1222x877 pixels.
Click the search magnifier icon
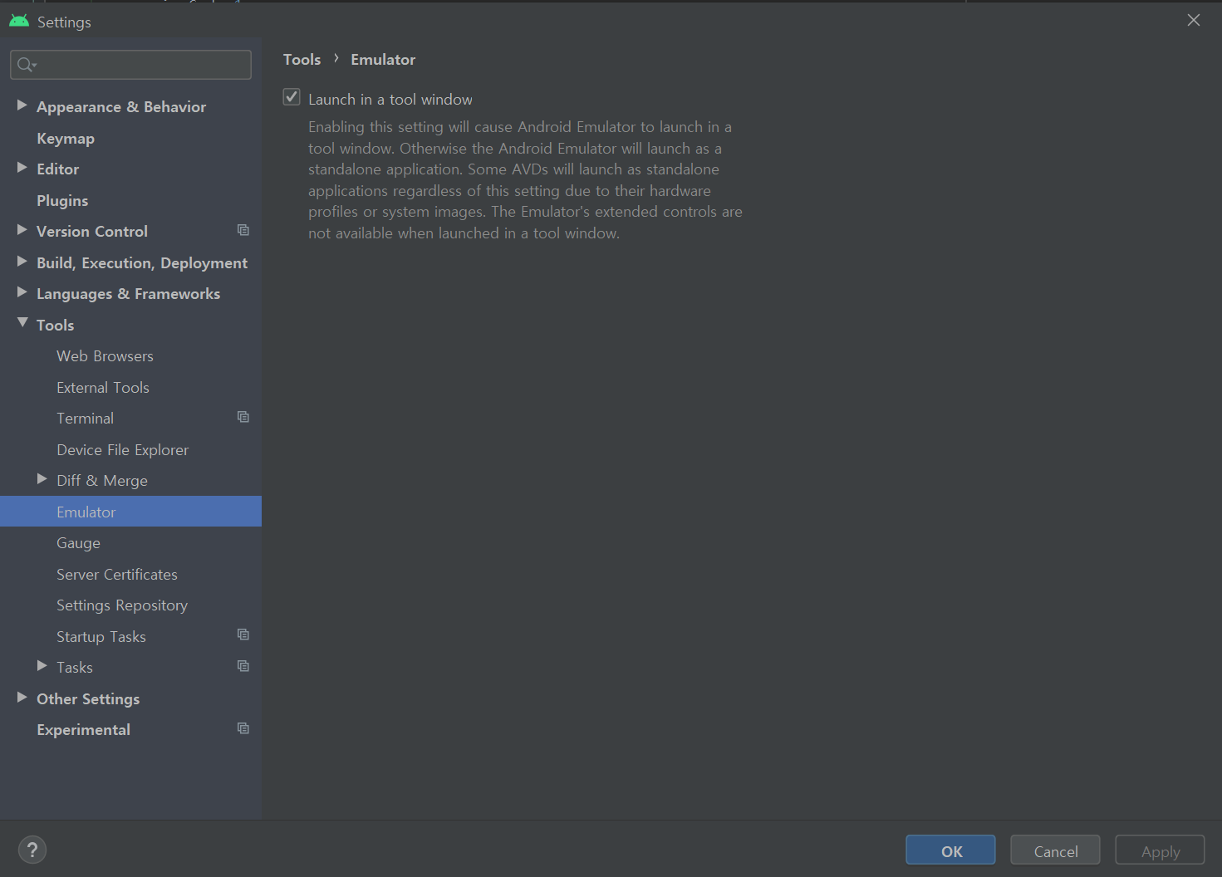[x=26, y=64]
